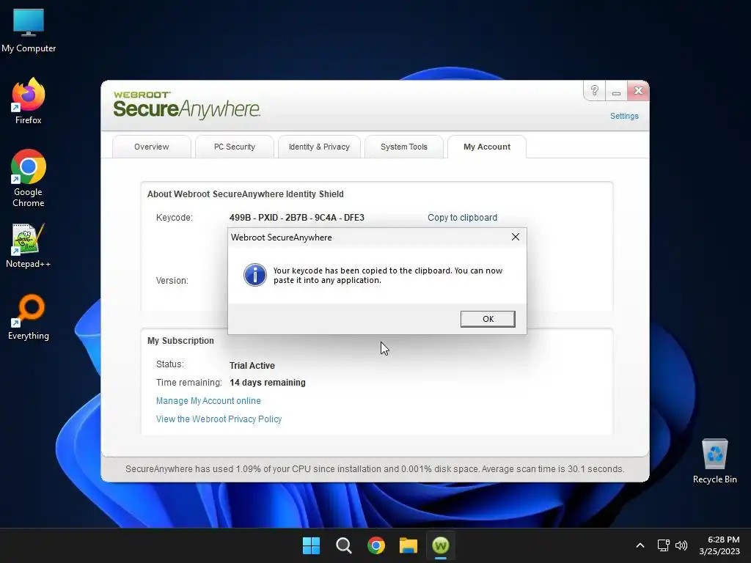751x563 pixels.
Task: Click the keycode 499B - PXID text
Action: tap(297, 217)
